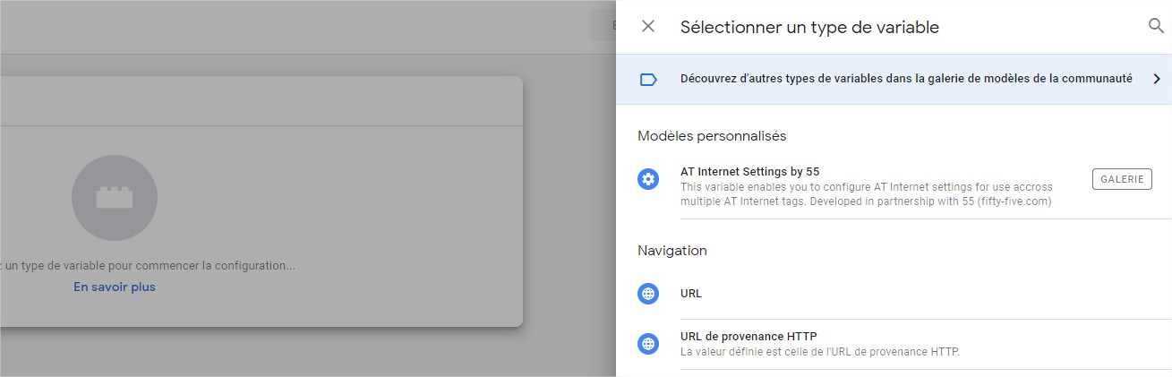
Task: Open the En savoir plus link
Action: click(115, 287)
